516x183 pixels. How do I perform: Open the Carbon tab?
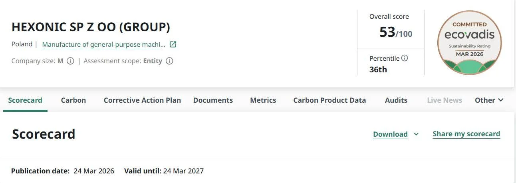pyautogui.click(x=73, y=100)
